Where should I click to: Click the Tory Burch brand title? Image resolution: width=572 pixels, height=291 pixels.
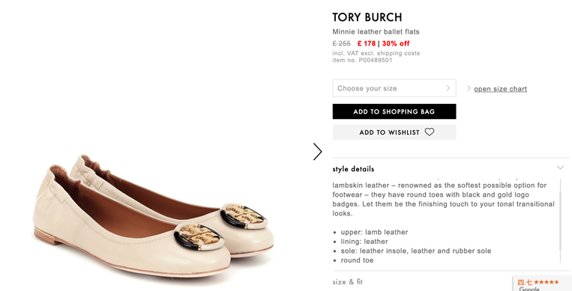367,17
